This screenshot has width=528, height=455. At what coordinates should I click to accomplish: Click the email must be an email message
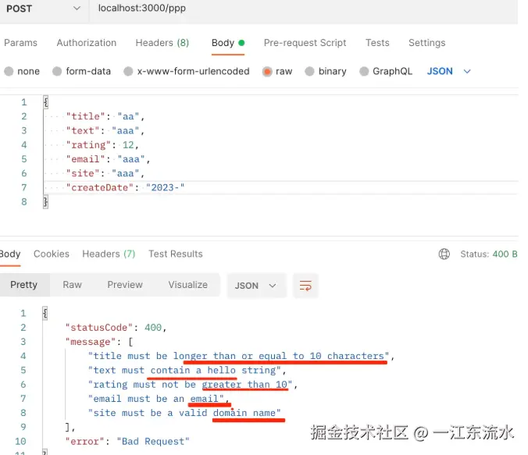159,399
